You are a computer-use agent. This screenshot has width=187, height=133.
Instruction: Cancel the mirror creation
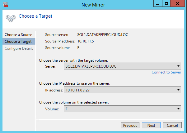coord(172,126)
